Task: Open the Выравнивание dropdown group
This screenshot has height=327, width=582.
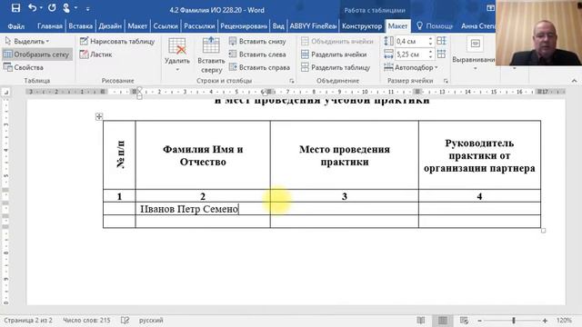Action: coord(475,54)
